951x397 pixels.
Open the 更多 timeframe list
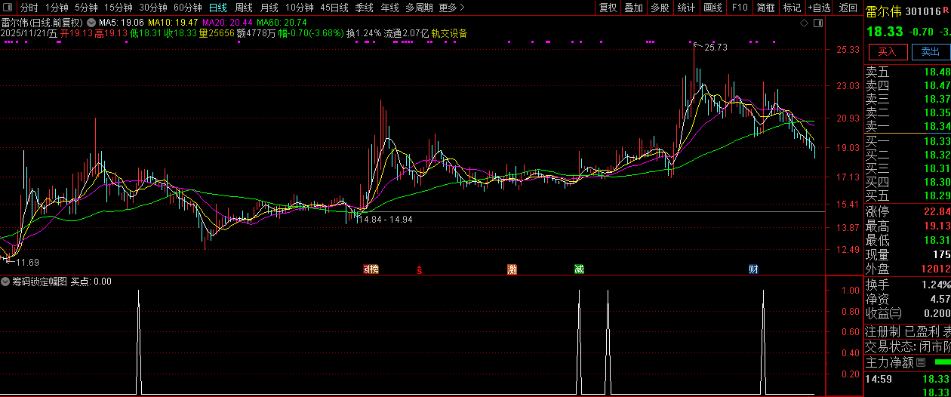pos(451,8)
